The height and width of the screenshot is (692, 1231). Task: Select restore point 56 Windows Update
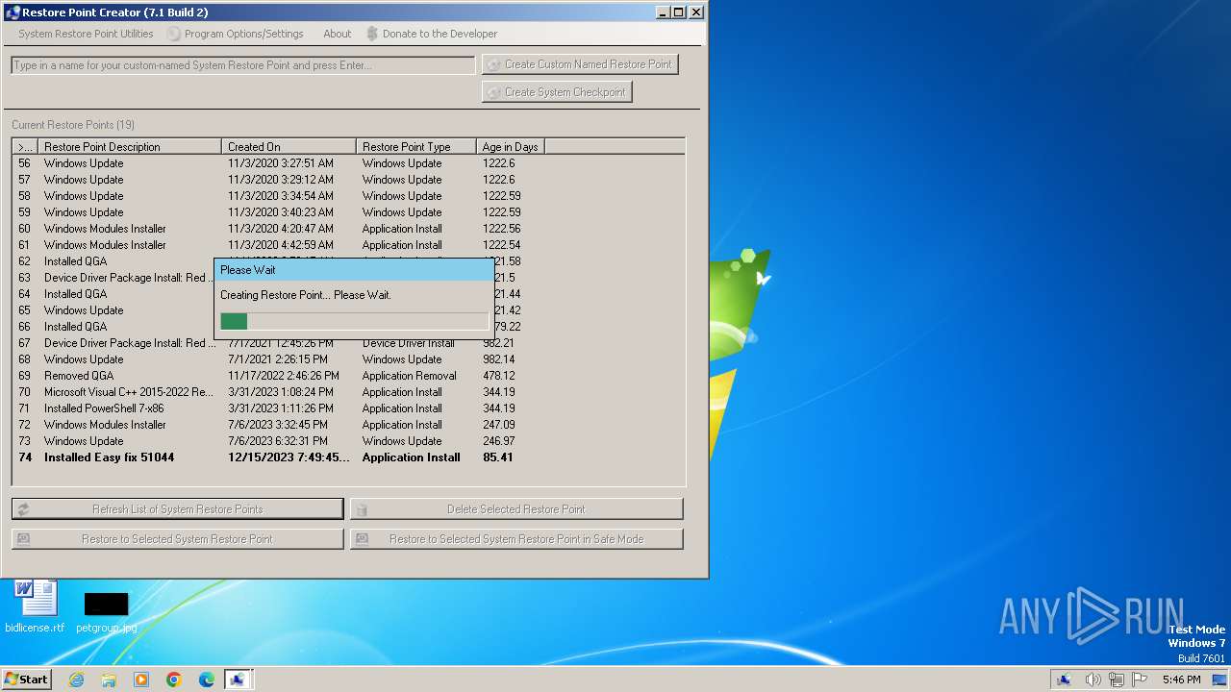click(x=349, y=163)
